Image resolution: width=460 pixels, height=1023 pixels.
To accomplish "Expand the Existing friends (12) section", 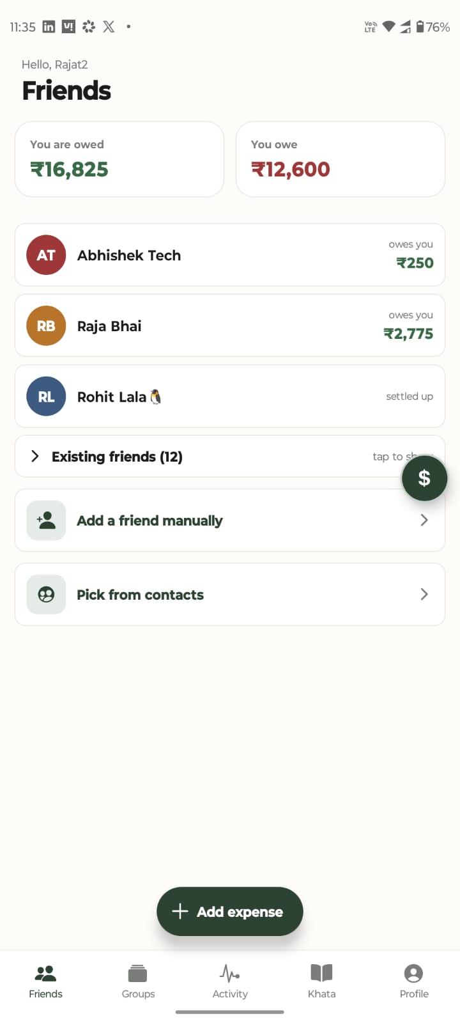I will click(230, 457).
